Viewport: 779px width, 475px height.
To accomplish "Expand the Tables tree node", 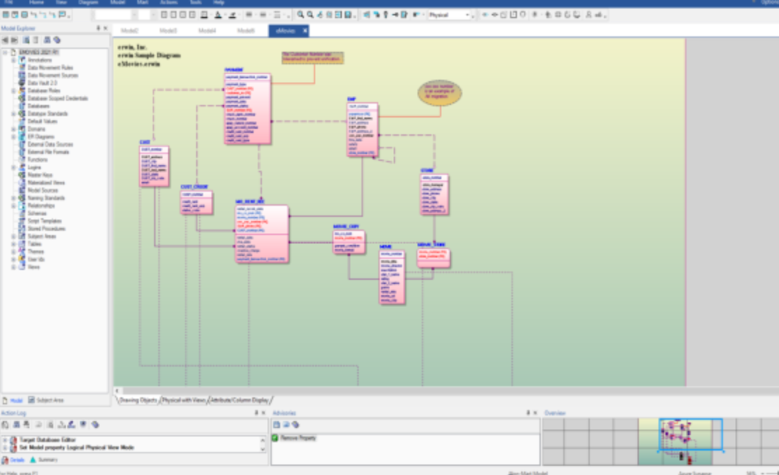I will point(14,243).
